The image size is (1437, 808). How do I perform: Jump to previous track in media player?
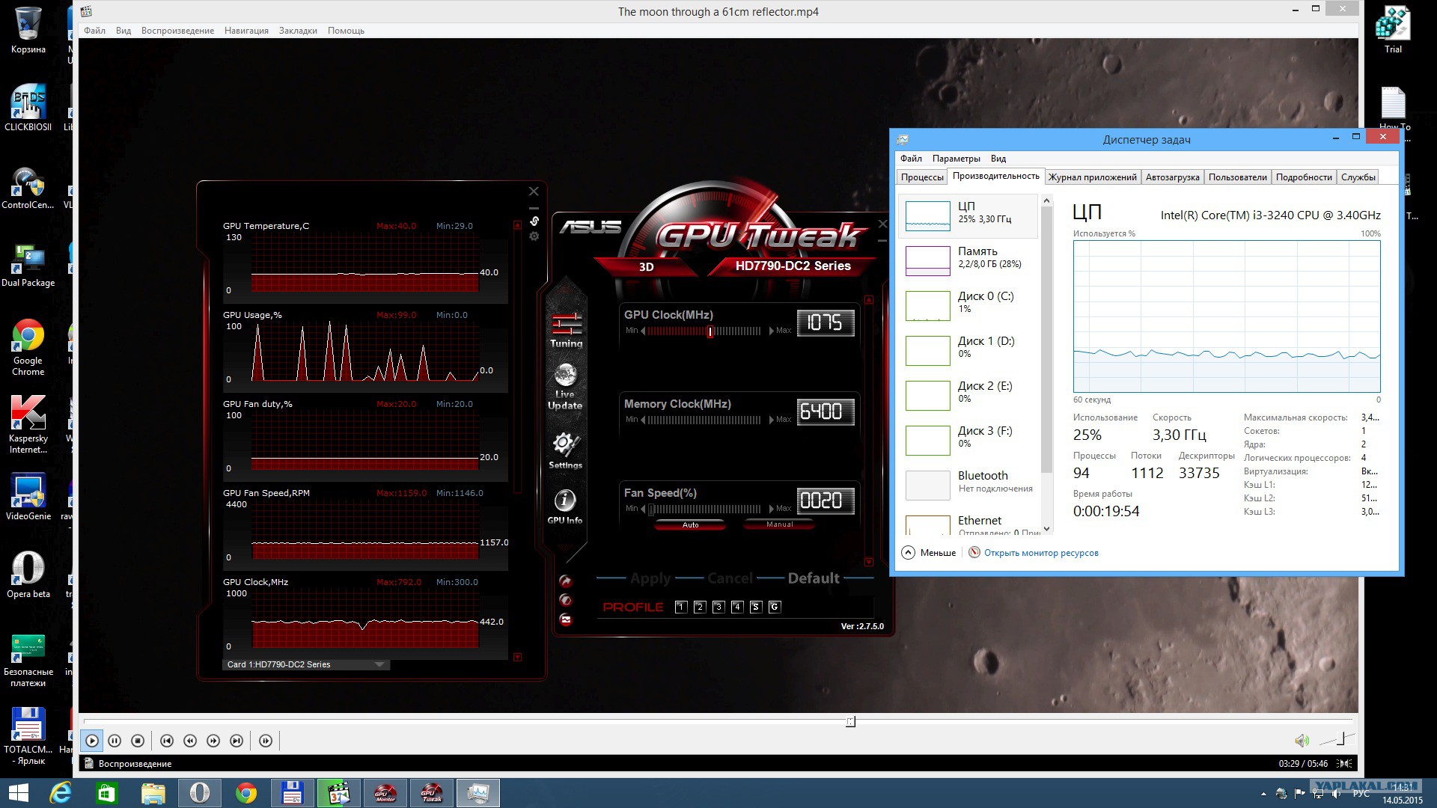click(167, 741)
